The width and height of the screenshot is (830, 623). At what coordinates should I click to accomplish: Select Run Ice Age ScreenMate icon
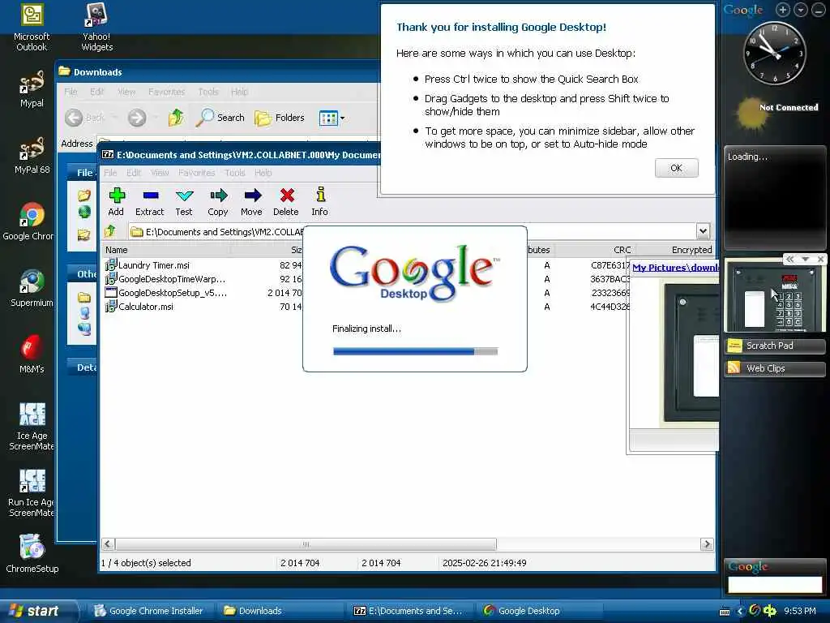[x=32, y=492]
